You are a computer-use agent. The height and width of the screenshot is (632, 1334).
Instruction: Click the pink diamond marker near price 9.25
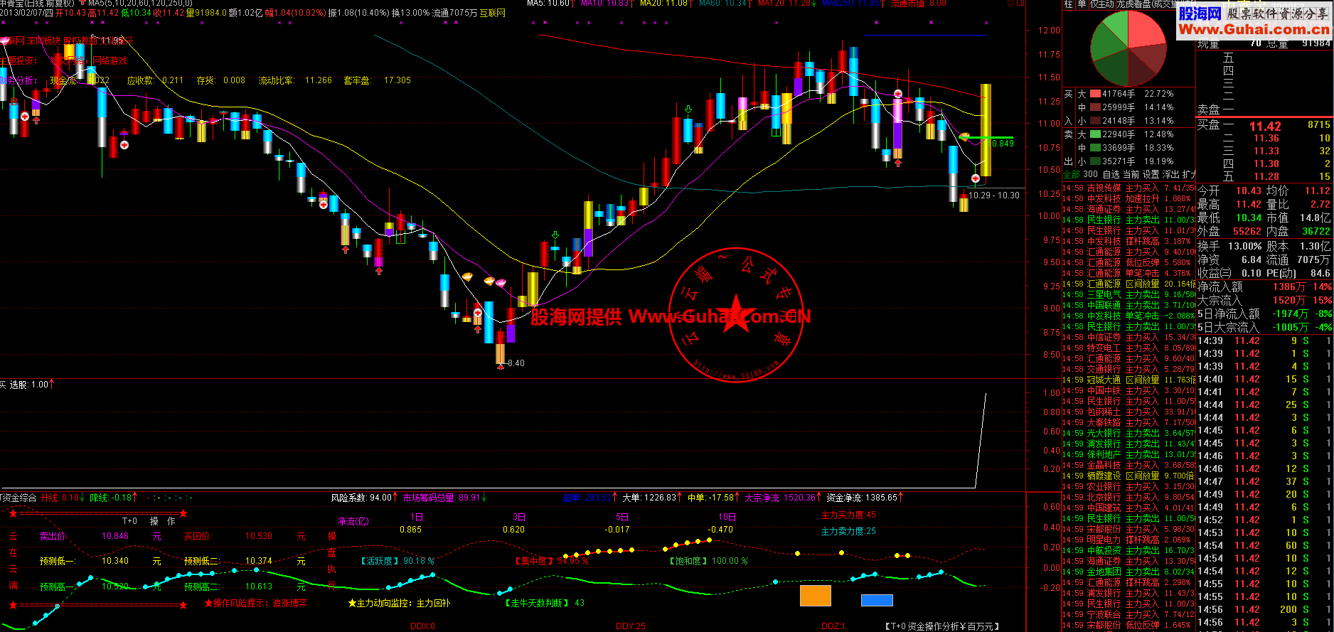pos(501,284)
